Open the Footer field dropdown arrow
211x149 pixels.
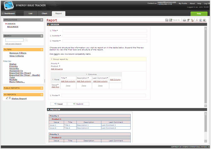[x=59, y=95]
